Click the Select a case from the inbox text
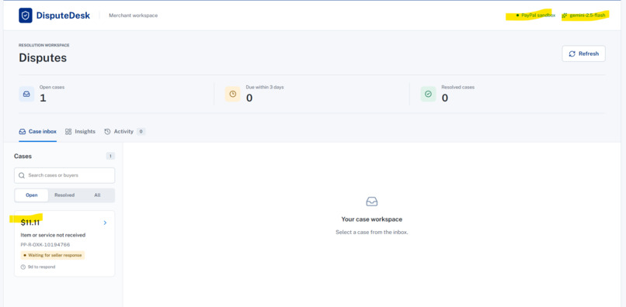The height and width of the screenshot is (307, 626). coord(372,232)
